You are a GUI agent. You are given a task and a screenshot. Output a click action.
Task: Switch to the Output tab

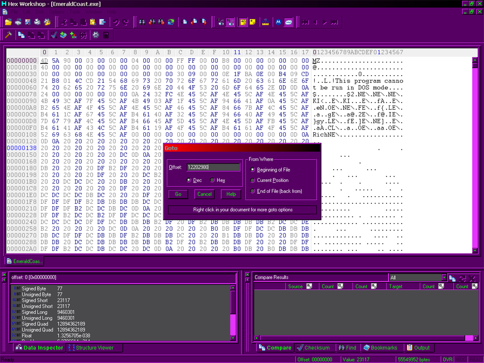click(x=418, y=348)
